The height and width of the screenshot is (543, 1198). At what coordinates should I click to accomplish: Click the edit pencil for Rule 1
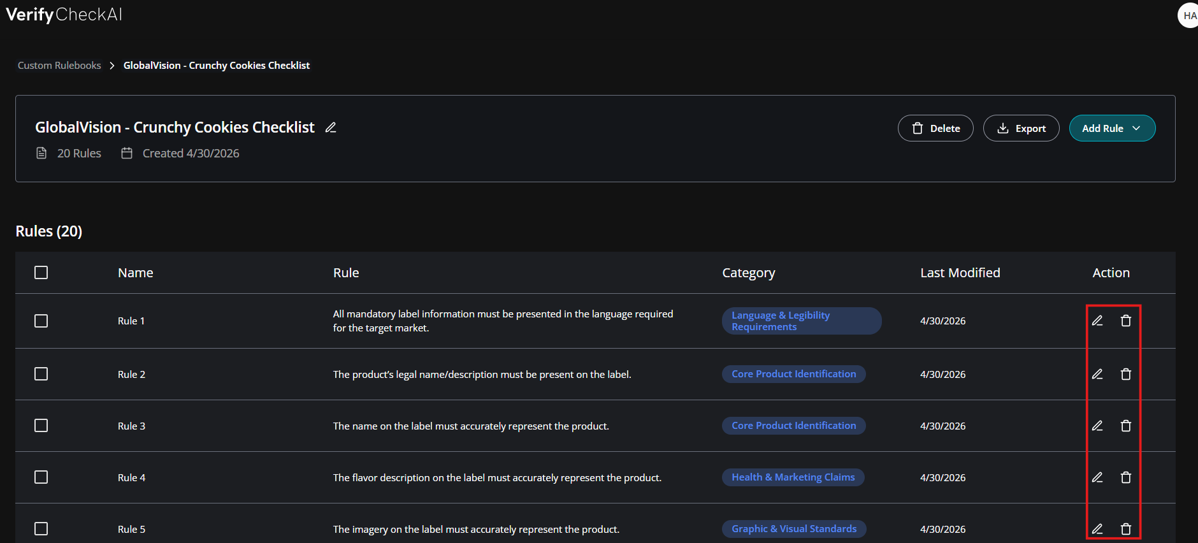(1097, 321)
